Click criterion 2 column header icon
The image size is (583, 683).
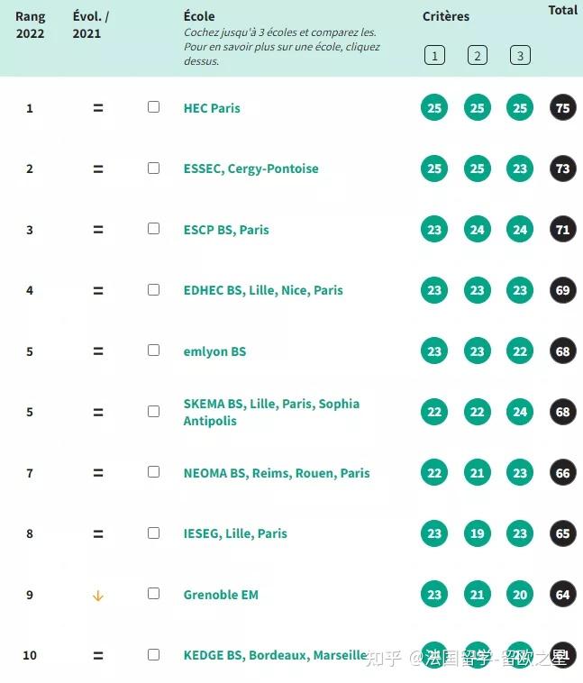pos(478,56)
